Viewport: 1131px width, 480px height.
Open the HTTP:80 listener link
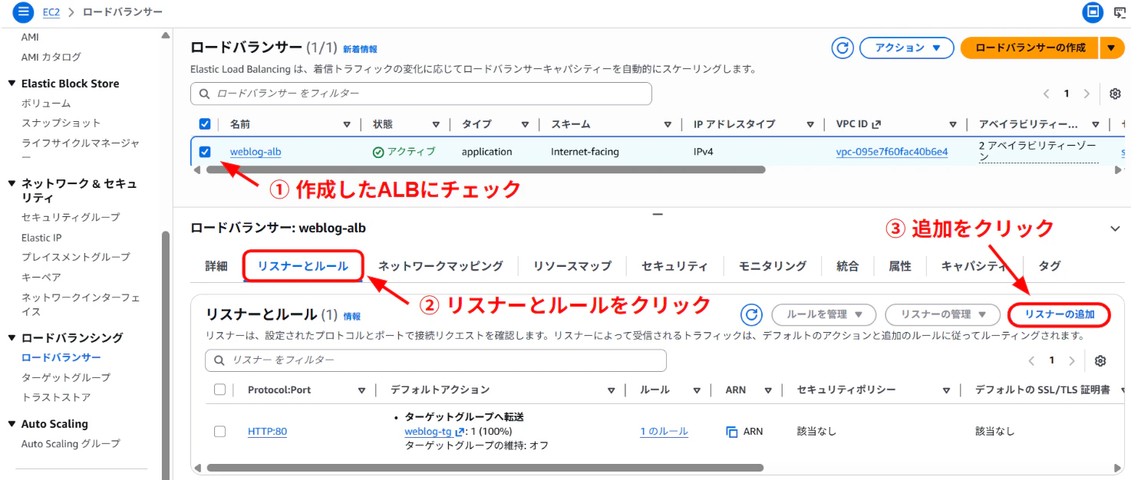pos(267,432)
